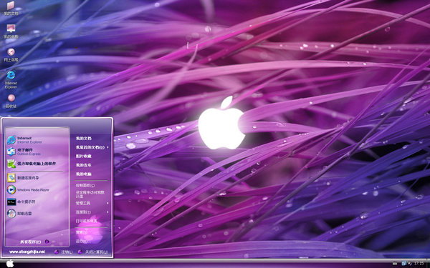Open the Internet Explorer desktop icon
Image resolution: width=430 pixels, height=268 pixels.
[11, 79]
